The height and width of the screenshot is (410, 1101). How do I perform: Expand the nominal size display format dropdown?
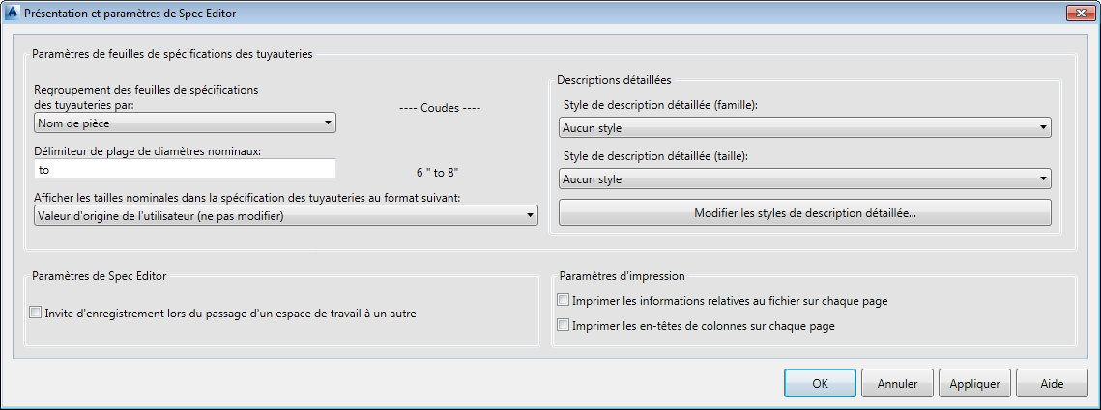click(285, 216)
